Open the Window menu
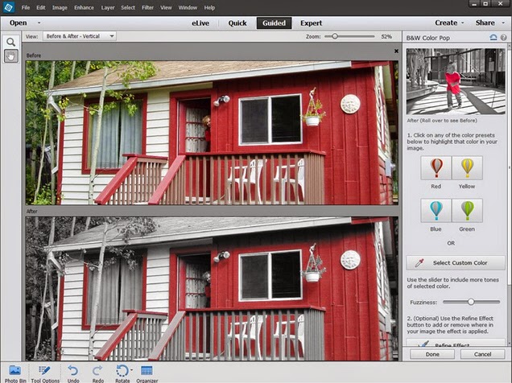This screenshot has height=383, width=512. (x=188, y=7)
